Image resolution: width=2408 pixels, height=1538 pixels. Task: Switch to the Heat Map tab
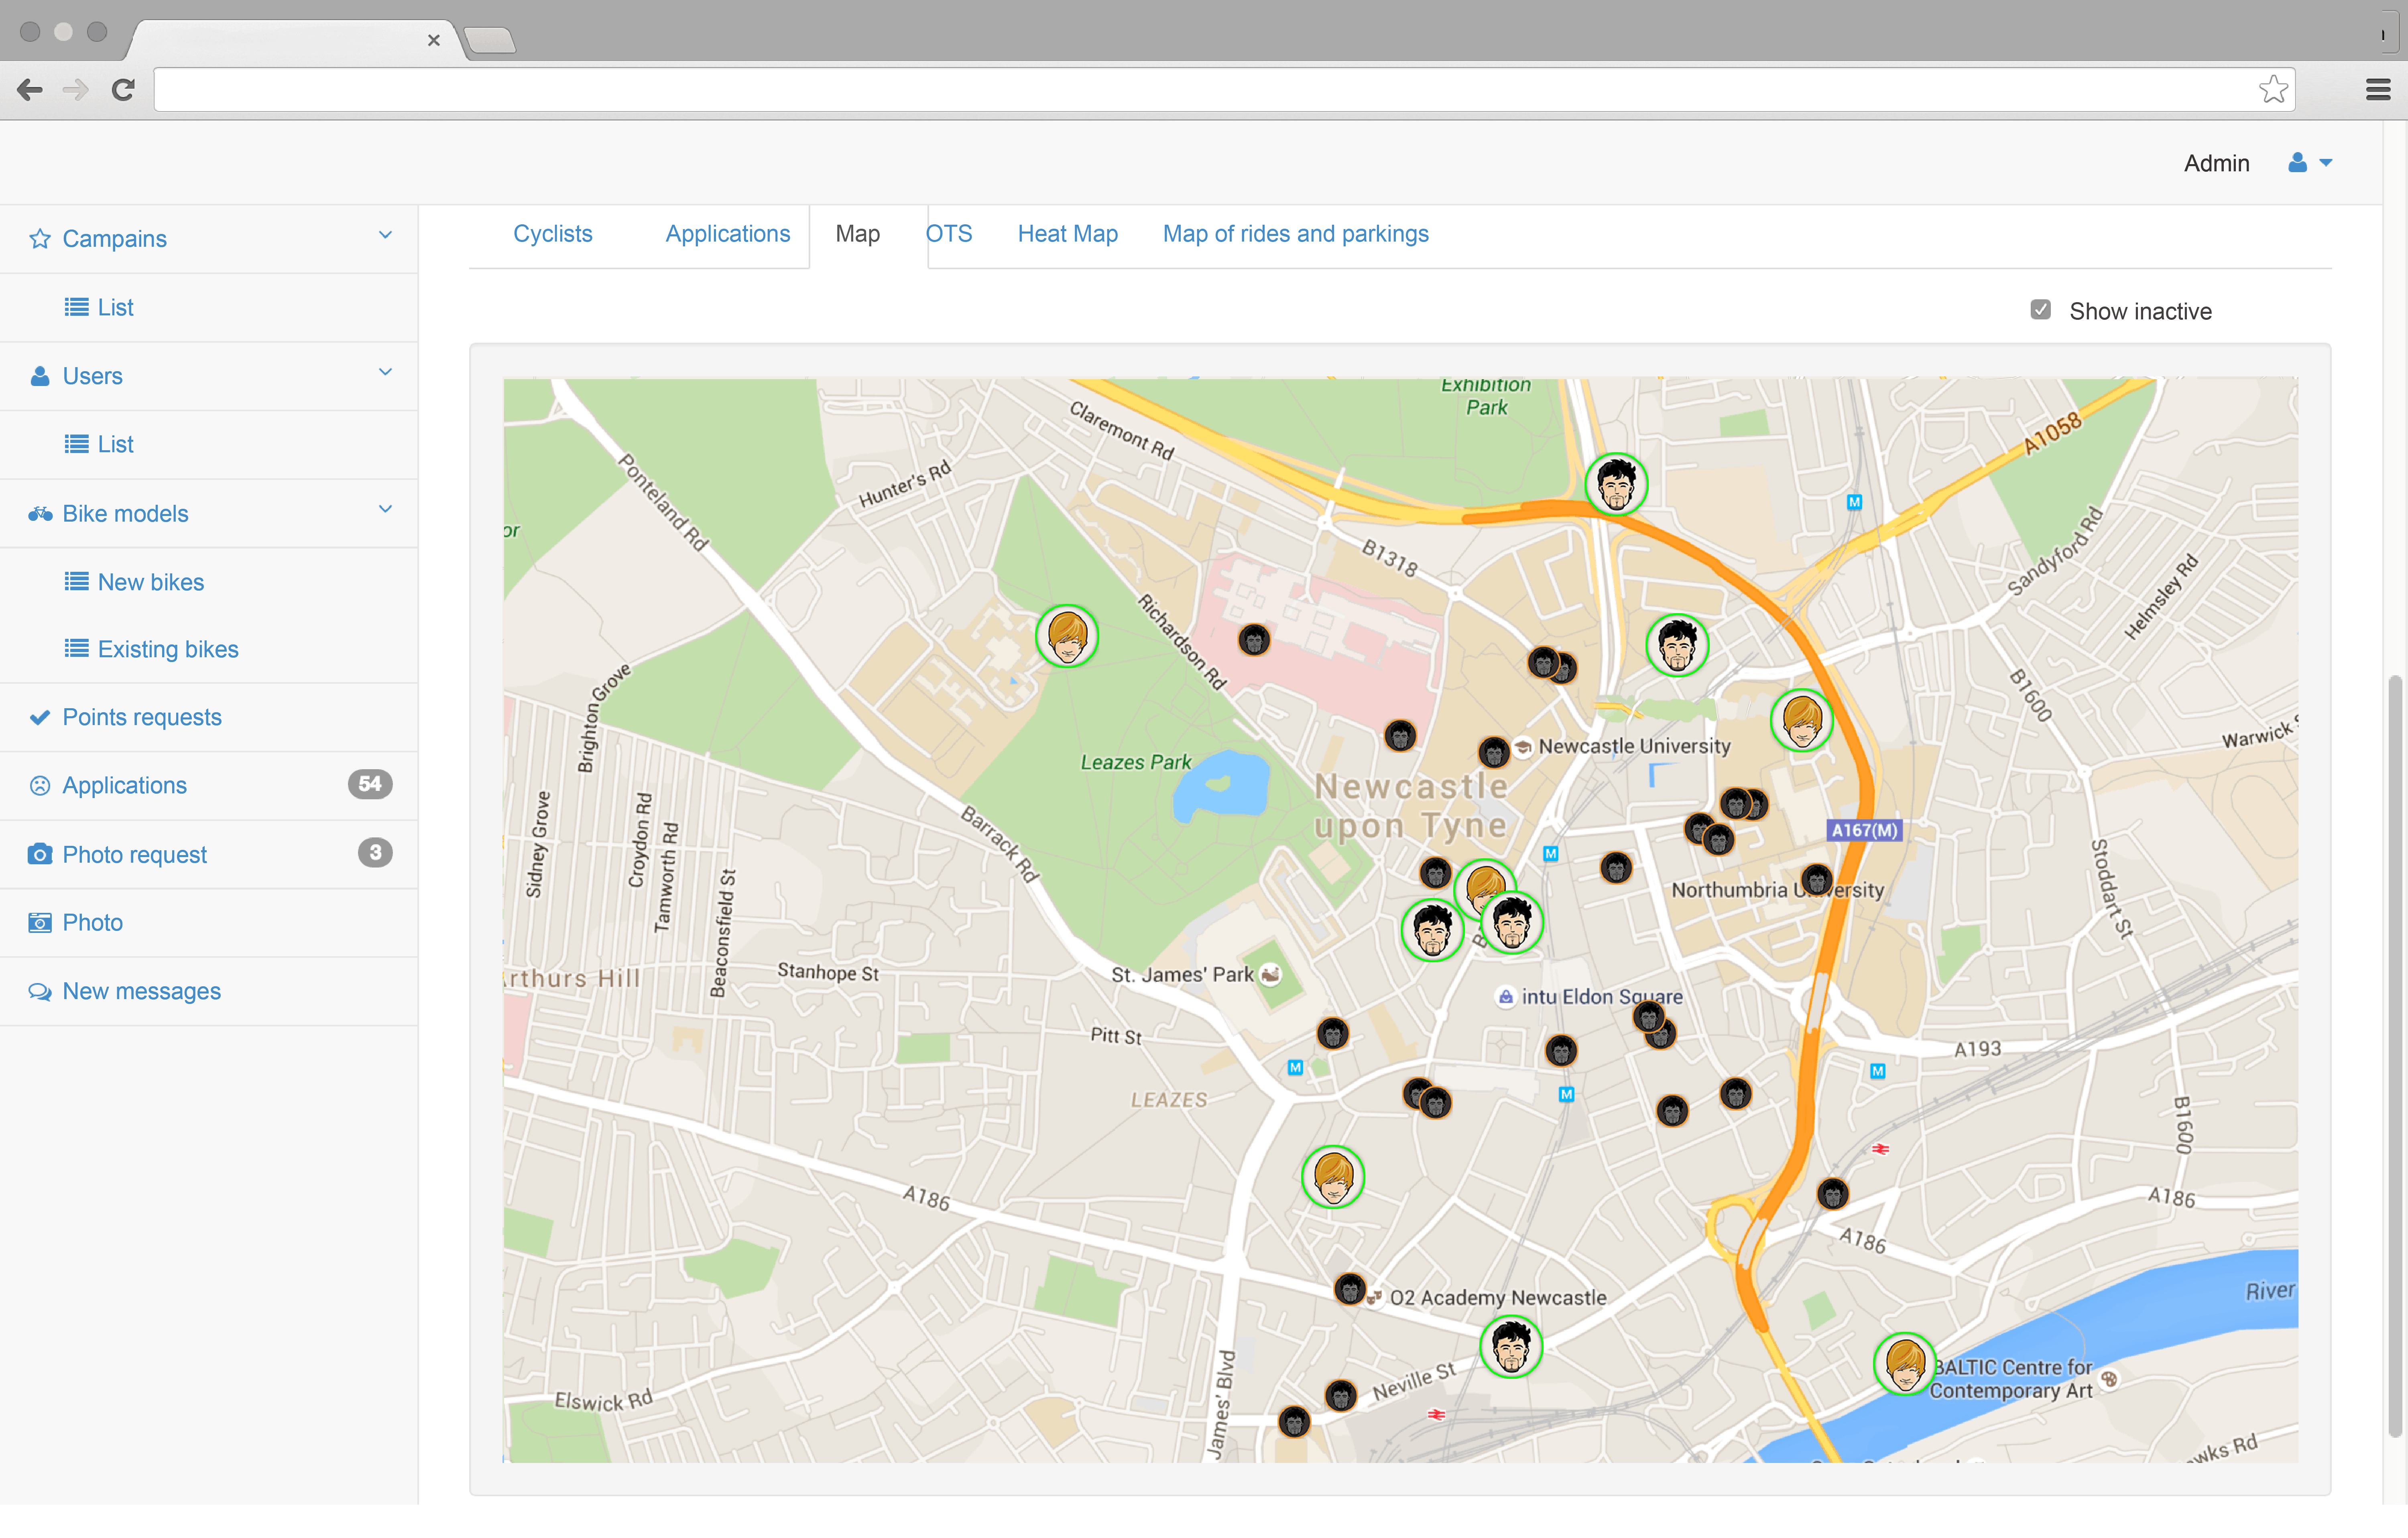(x=1067, y=234)
